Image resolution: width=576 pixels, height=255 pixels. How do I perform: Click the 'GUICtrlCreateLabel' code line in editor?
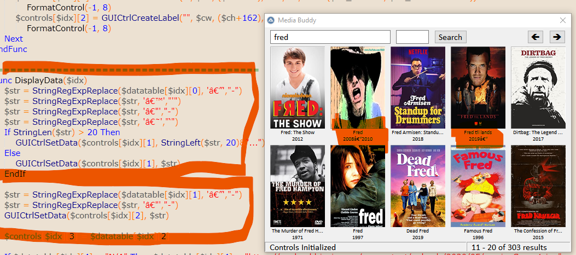coord(139,18)
